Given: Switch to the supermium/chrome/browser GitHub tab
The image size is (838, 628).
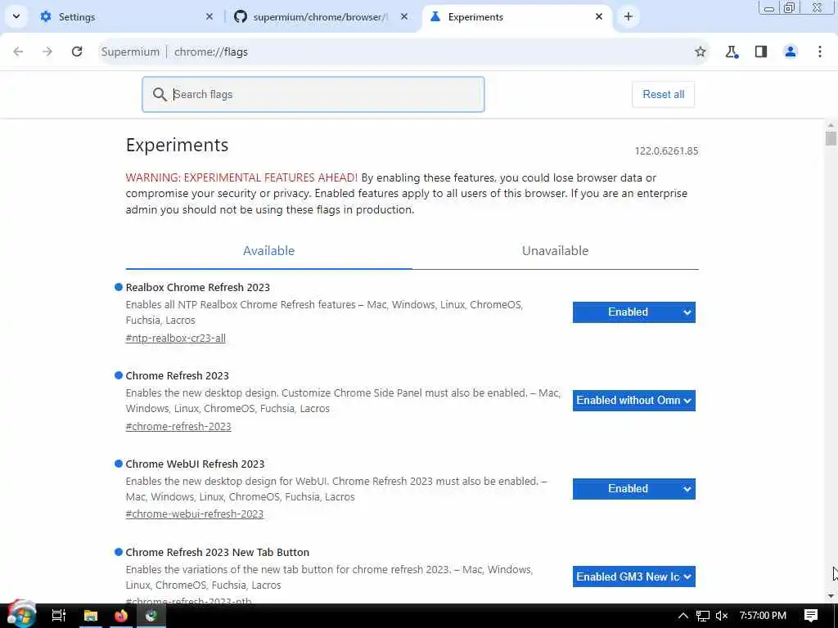Looking at the screenshot, I should pyautogui.click(x=321, y=16).
